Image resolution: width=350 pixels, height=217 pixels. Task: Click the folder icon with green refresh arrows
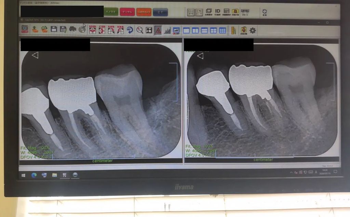tap(44, 30)
